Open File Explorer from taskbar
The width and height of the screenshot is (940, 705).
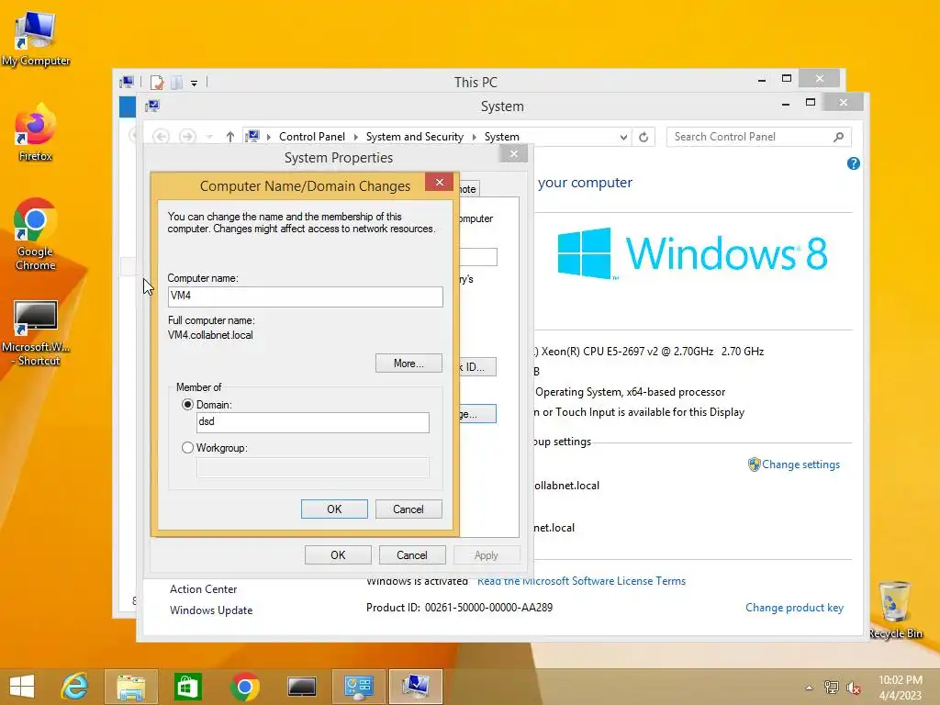coord(130,687)
